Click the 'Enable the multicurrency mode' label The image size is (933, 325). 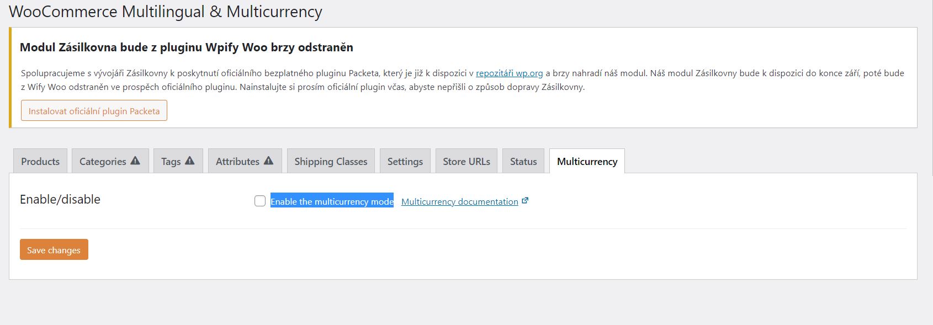(332, 201)
